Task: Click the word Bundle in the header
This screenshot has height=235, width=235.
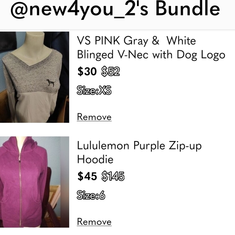Action: pos(188,9)
